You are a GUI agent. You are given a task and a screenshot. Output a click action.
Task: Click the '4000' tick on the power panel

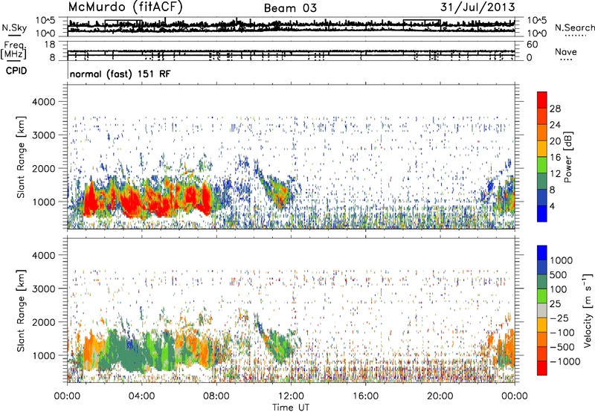click(44, 102)
